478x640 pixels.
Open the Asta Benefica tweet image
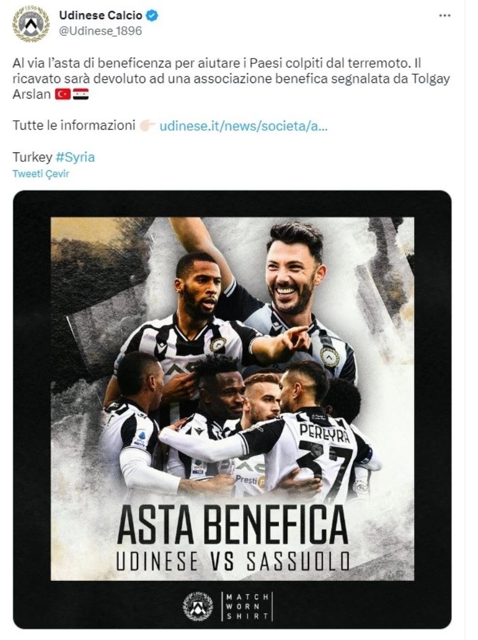(232, 410)
